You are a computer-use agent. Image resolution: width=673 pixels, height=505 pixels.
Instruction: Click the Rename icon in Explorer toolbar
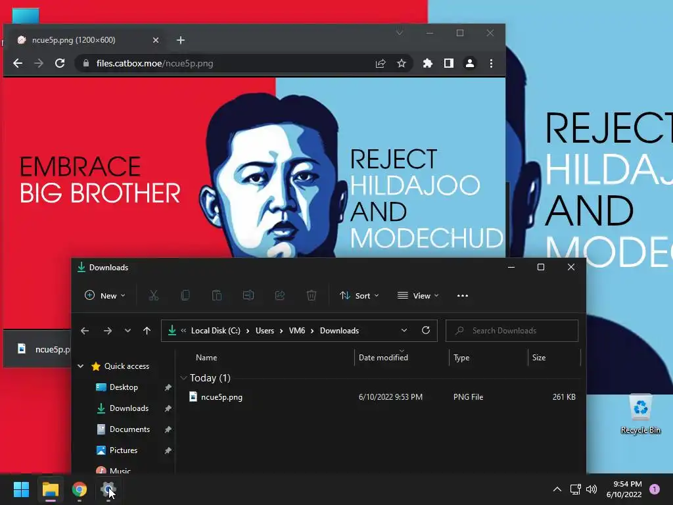click(x=248, y=295)
